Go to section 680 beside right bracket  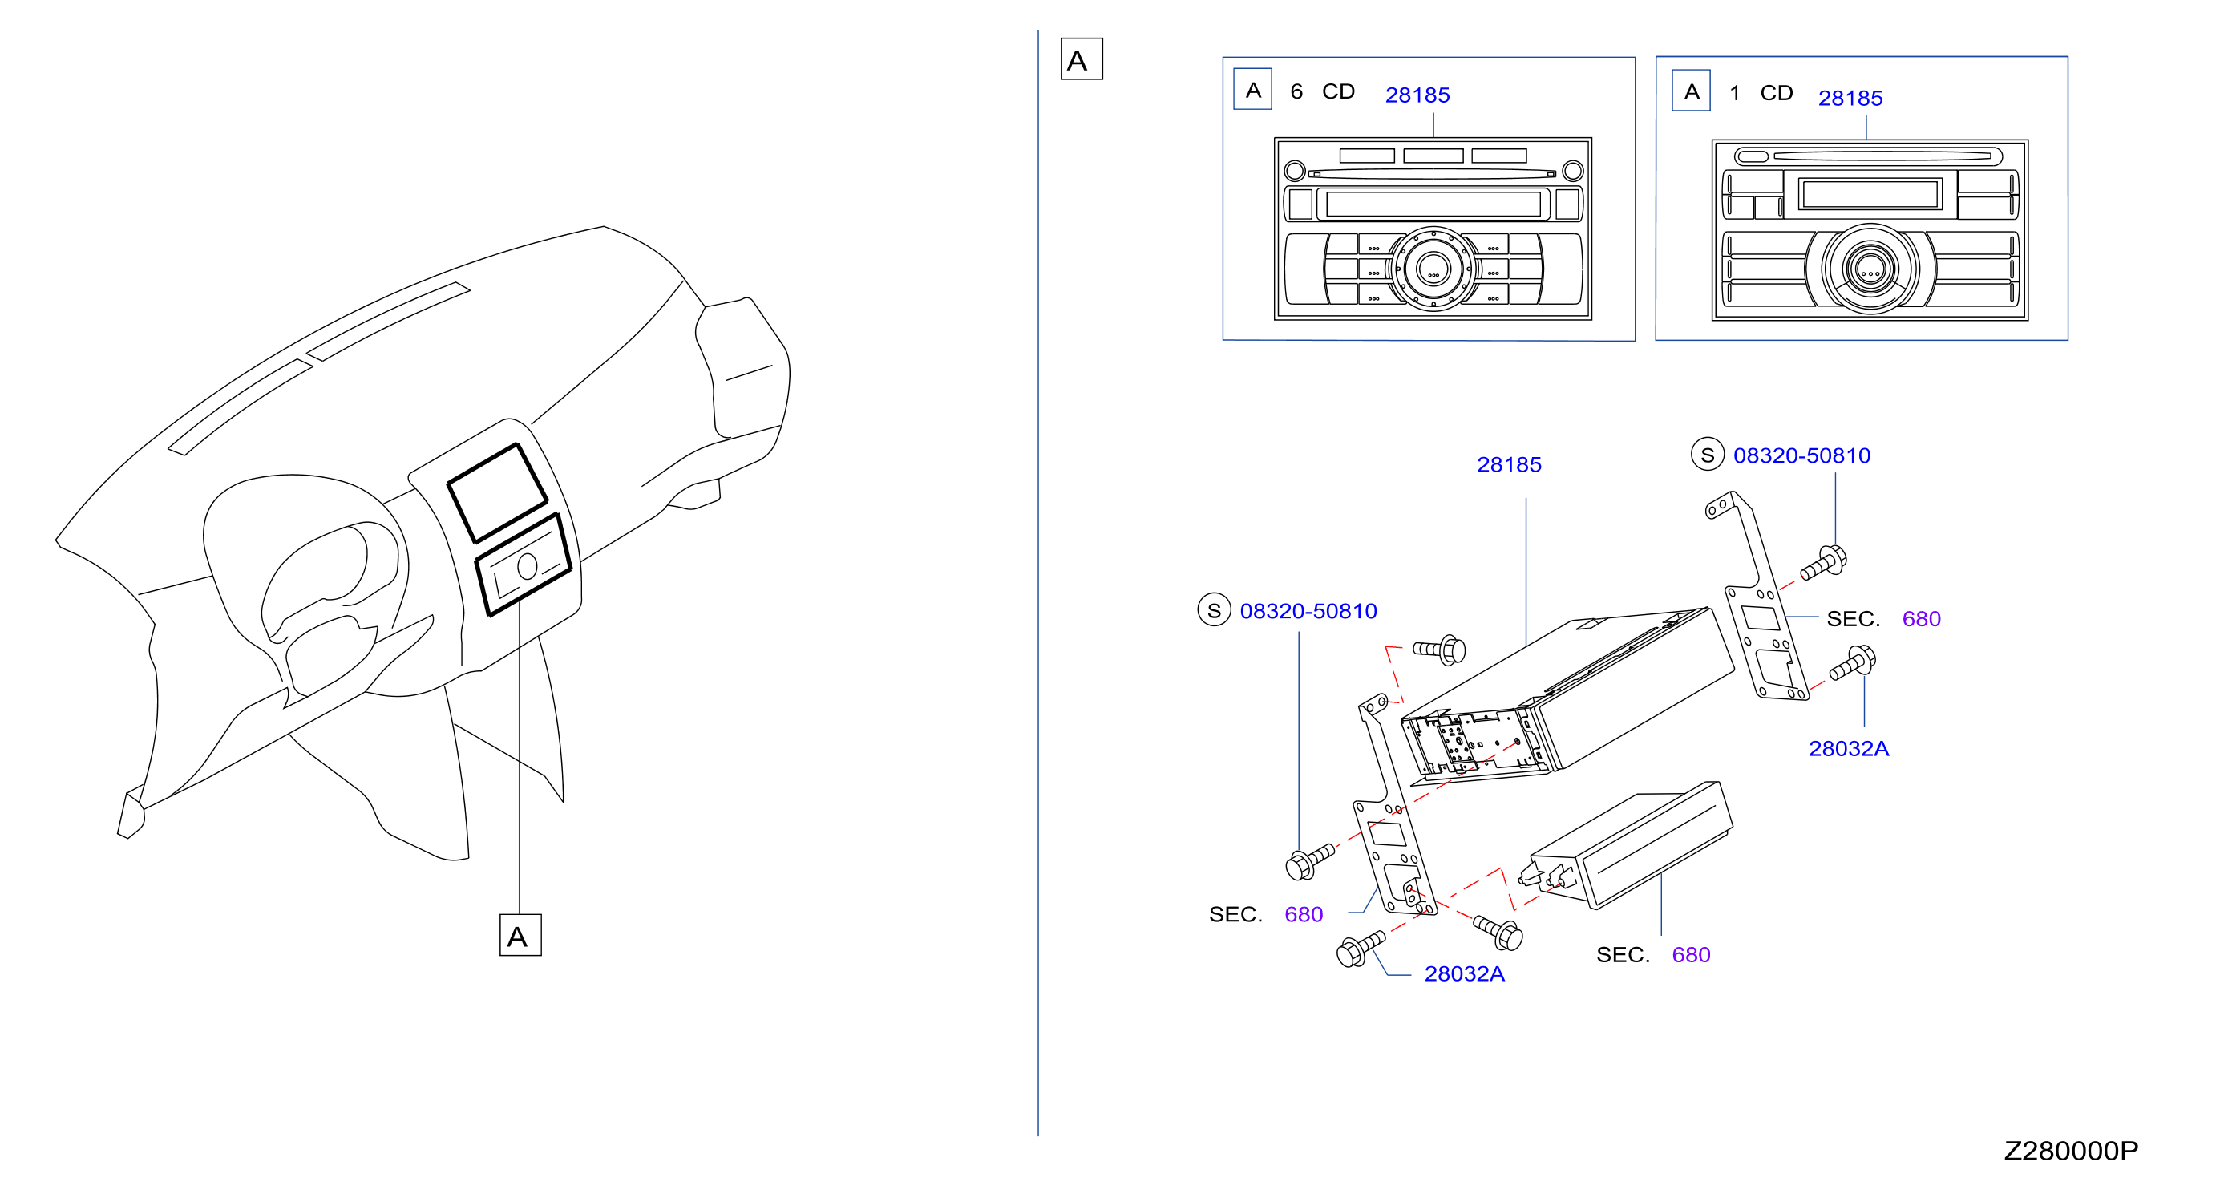(1921, 619)
